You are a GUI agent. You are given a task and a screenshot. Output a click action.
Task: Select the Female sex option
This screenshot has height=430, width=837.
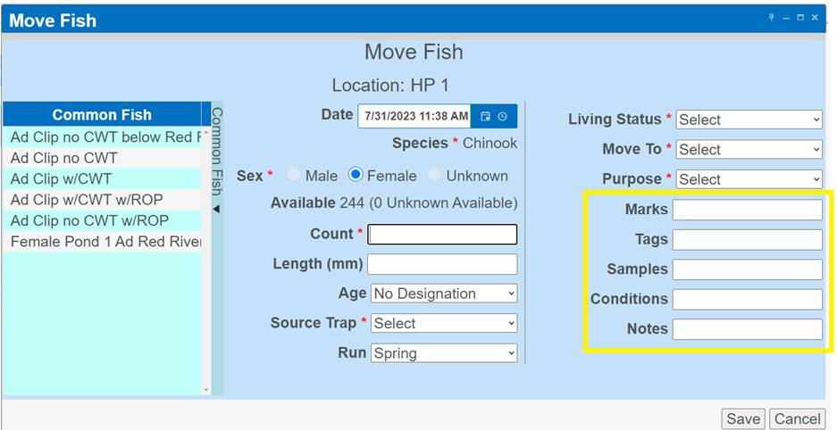click(x=356, y=176)
